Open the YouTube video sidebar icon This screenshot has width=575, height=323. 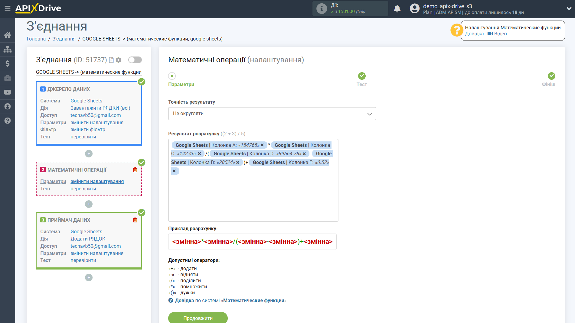[8, 92]
